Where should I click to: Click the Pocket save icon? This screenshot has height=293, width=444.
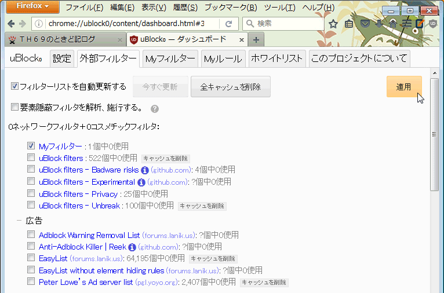(365, 24)
